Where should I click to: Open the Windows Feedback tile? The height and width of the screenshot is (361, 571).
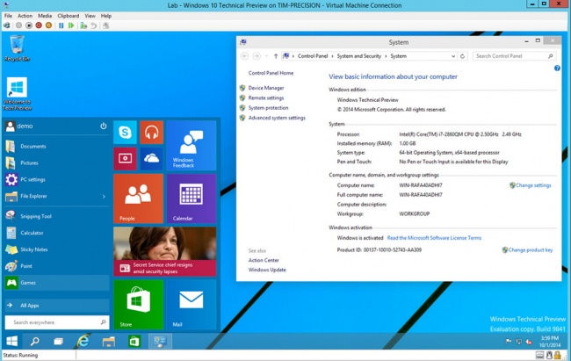click(192, 145)
